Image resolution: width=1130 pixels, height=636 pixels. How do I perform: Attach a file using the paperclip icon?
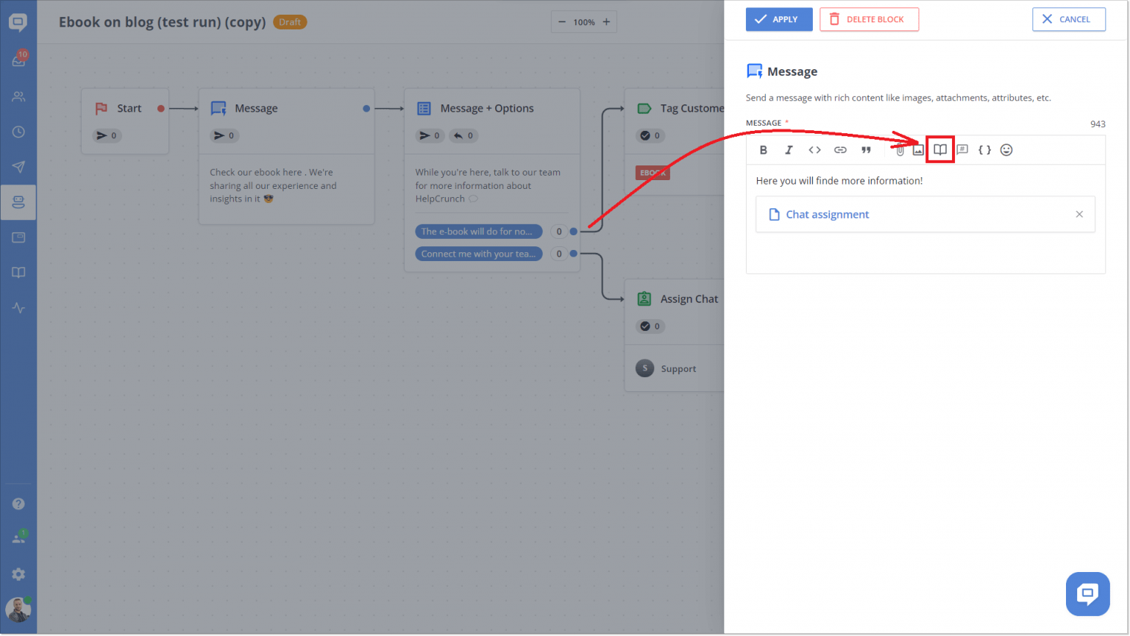click(899, 149)
